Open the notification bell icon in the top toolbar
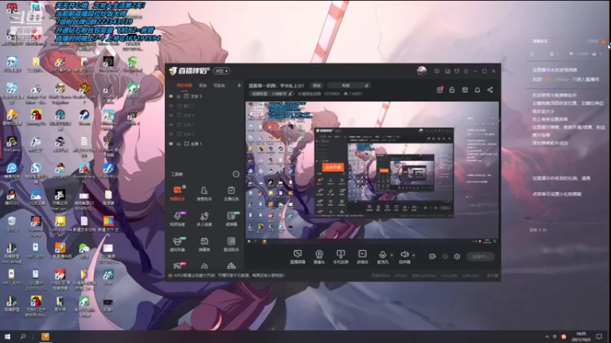The width and height of the screenshot is (611, 343). [x=477, y=90]
